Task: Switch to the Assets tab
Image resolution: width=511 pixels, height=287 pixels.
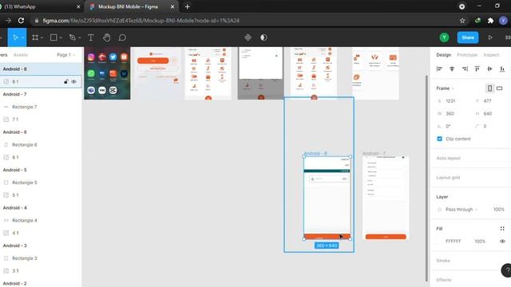Action: 20,55
